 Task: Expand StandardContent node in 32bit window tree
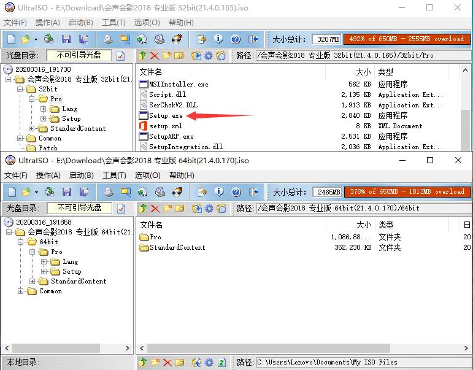31,128
